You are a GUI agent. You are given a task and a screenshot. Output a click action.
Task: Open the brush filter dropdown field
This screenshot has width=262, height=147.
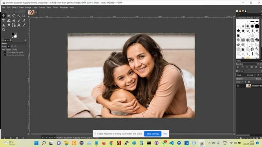tap(248, 15)
